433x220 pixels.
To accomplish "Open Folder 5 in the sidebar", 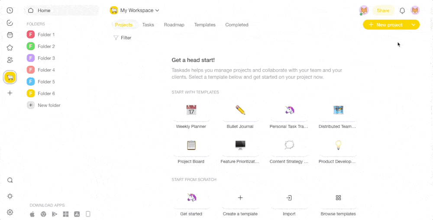I will [x=46, y=82].
